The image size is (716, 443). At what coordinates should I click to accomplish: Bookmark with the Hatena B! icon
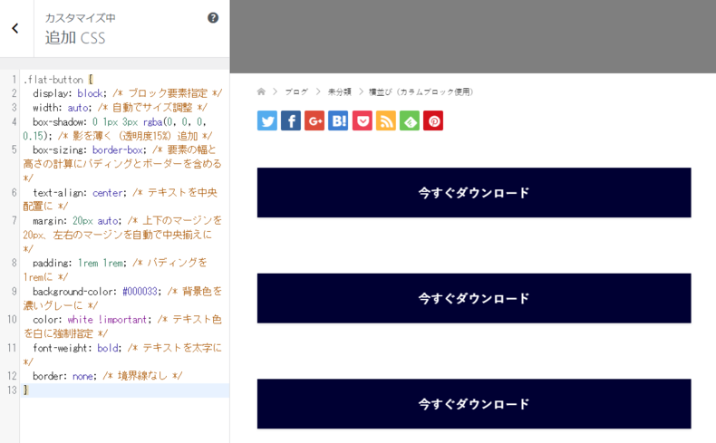(338, 120)
